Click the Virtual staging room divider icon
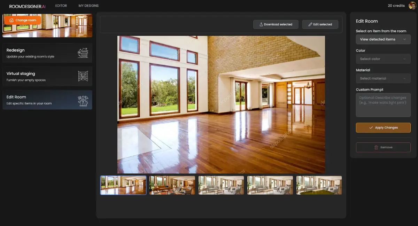Image resolution: width=418 pixels, height=226 pixels. pyautogui.click(x=83, y=76)
